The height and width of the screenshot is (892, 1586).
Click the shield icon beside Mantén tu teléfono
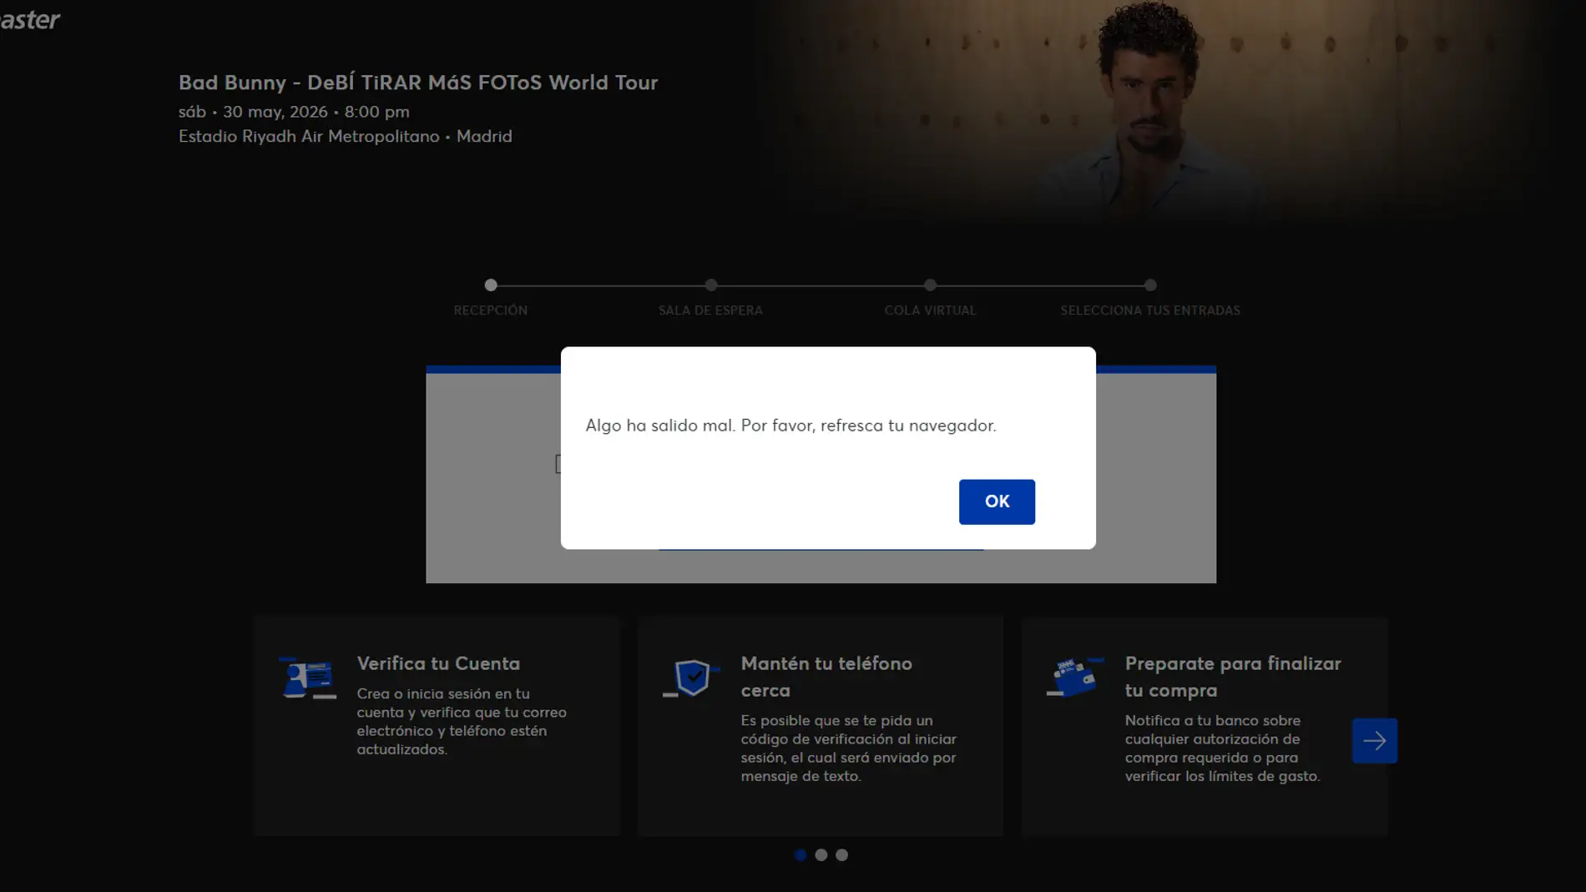[x=691, y=678]
